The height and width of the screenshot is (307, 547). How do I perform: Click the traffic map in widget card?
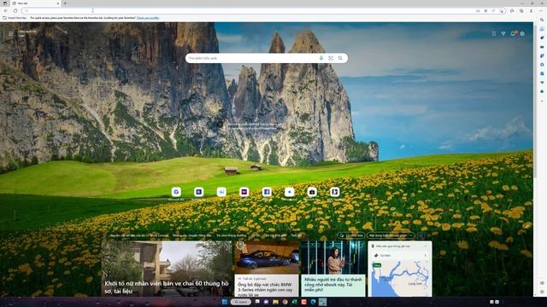tap(400, 279)
